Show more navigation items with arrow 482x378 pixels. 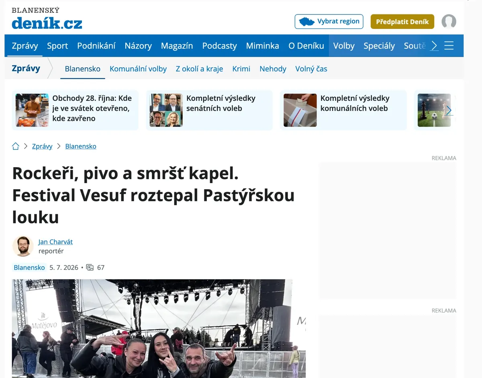pos(434,46)
